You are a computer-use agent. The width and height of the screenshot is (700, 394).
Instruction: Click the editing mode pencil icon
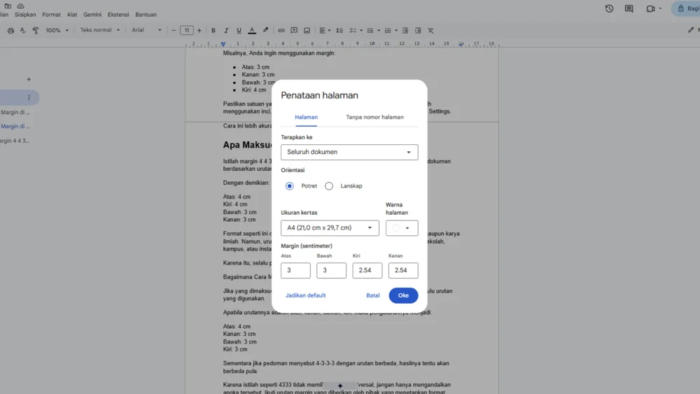pyautogui.click(x=691, y=30)
